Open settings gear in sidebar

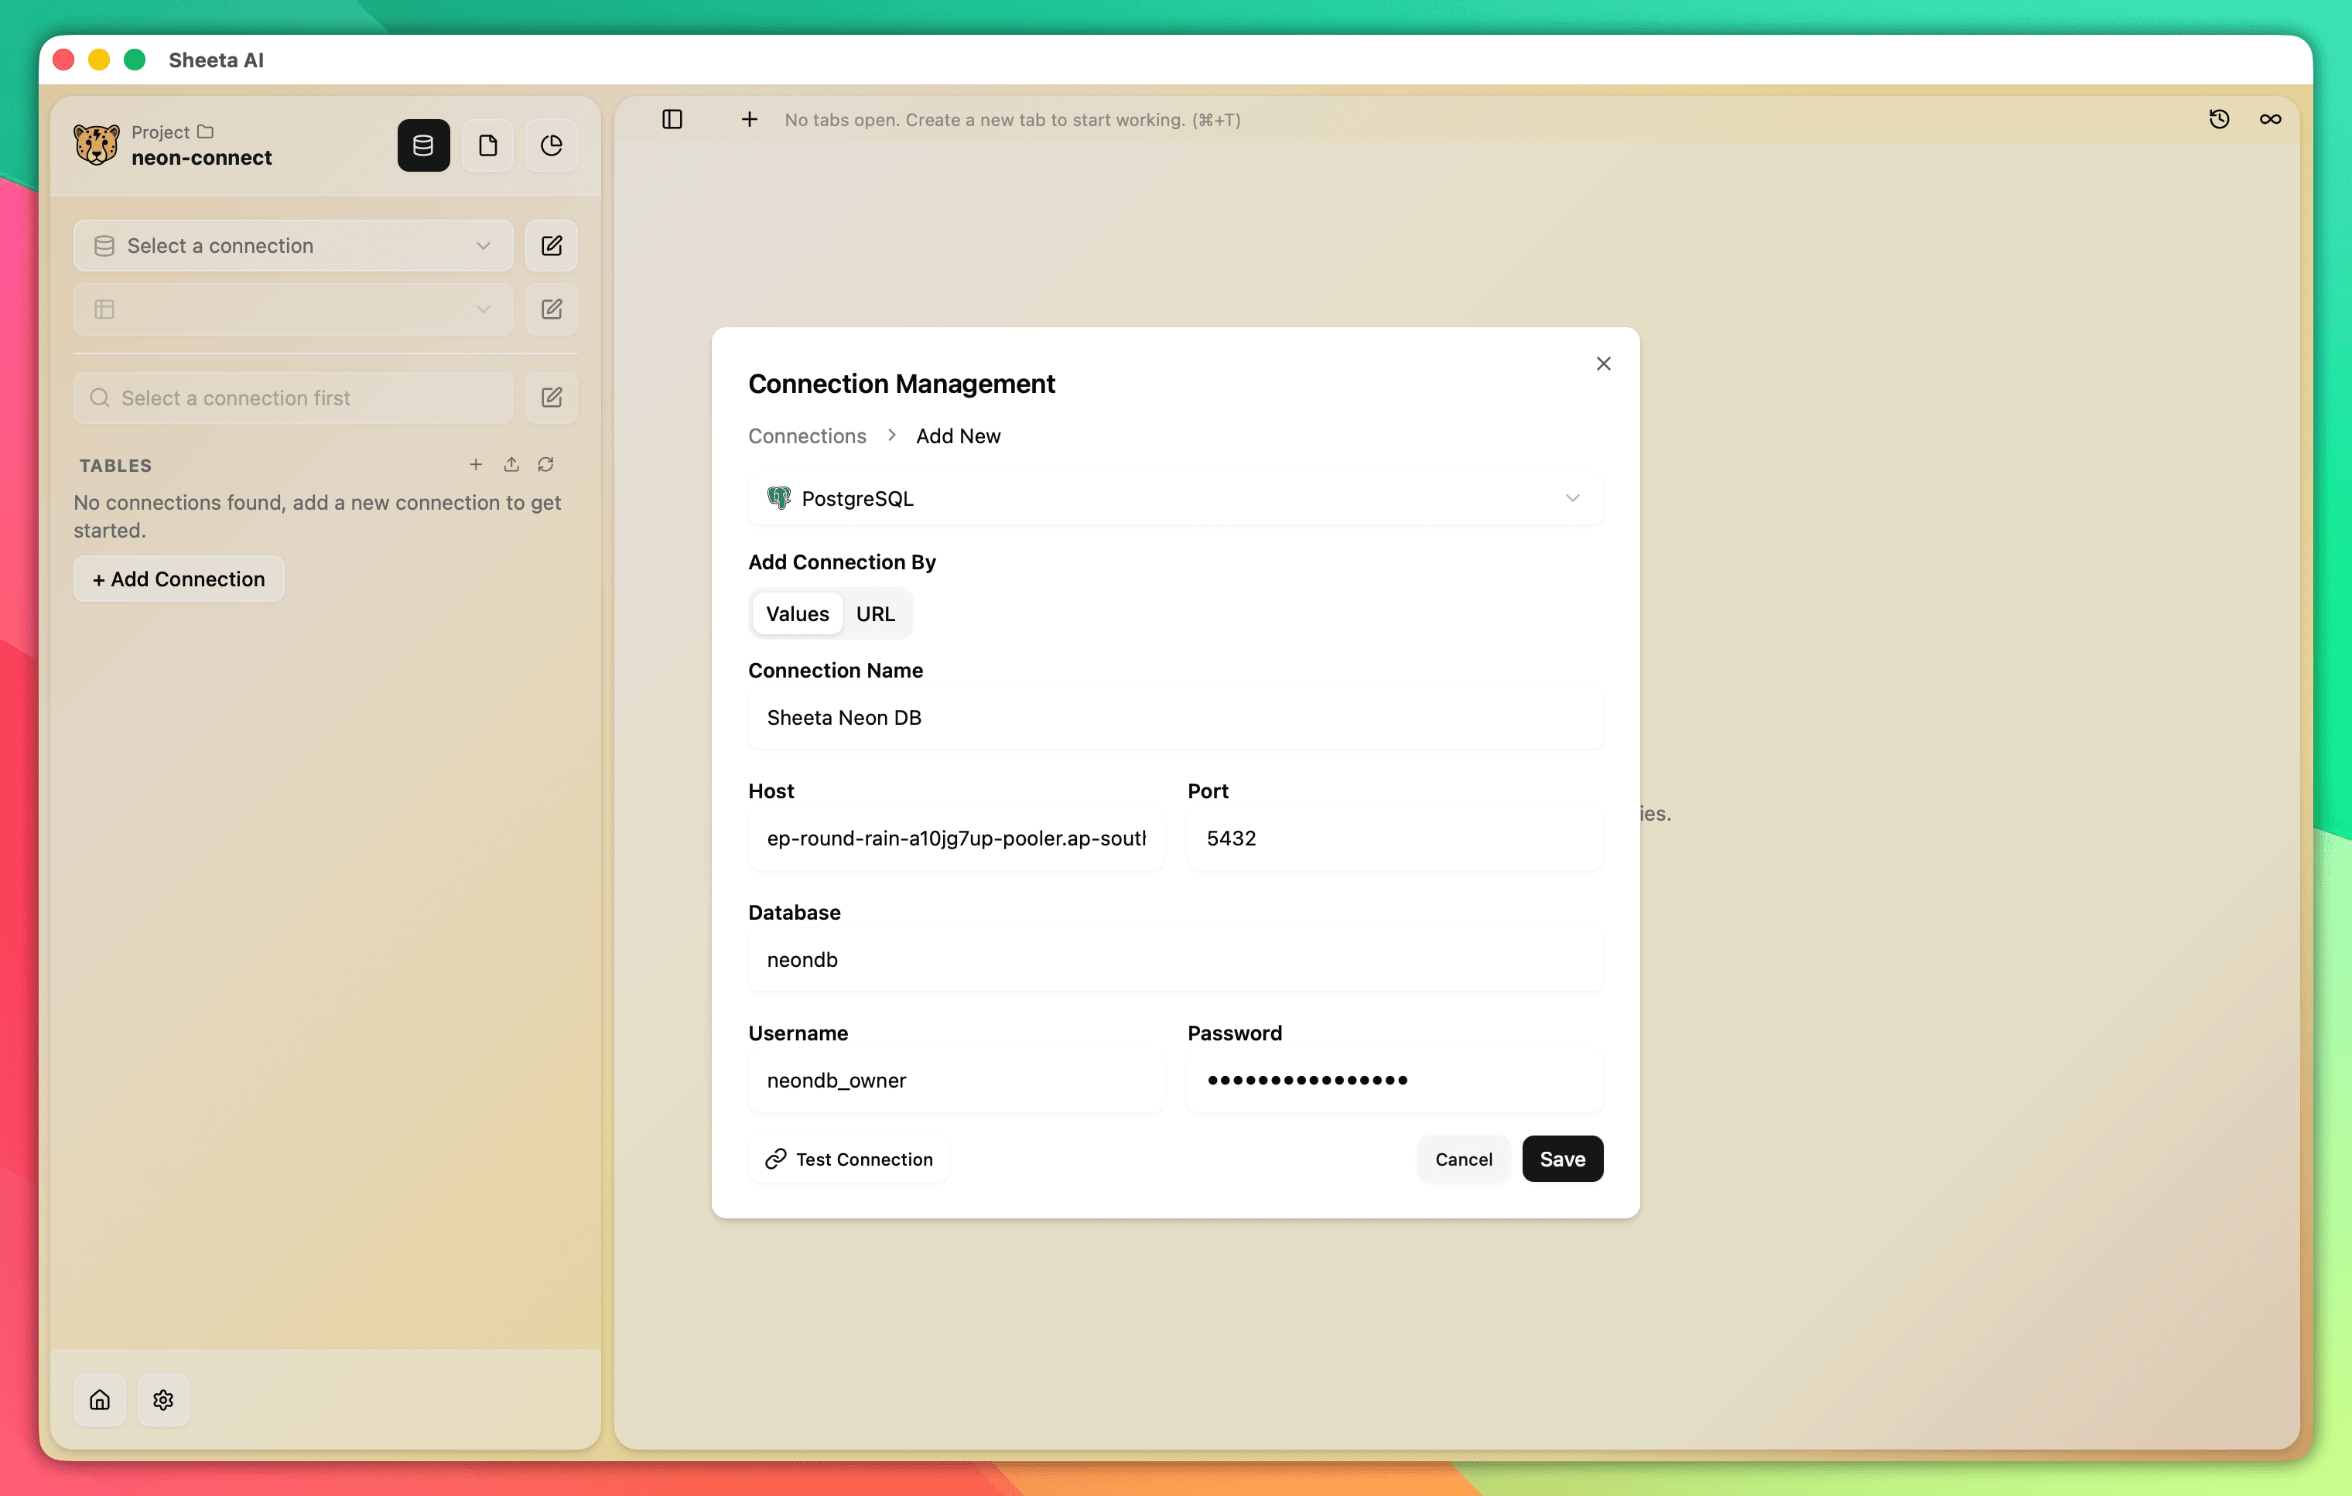point(163,1399)
